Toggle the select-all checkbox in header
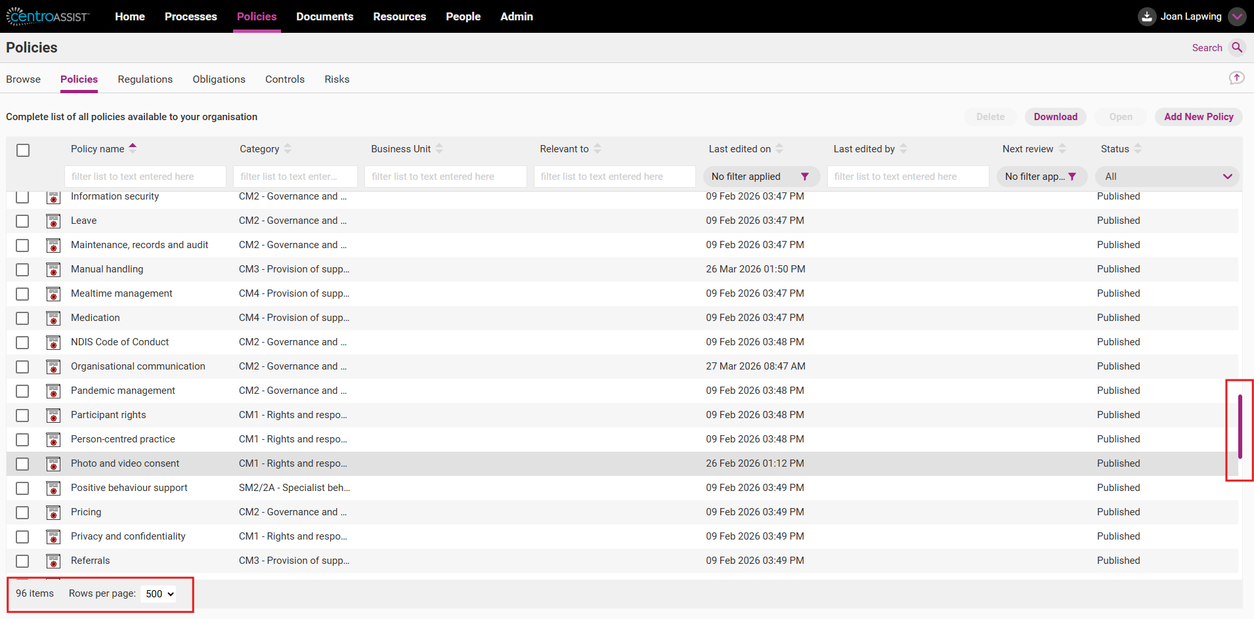Viewport: 1254px width, 619px height. 23,150
